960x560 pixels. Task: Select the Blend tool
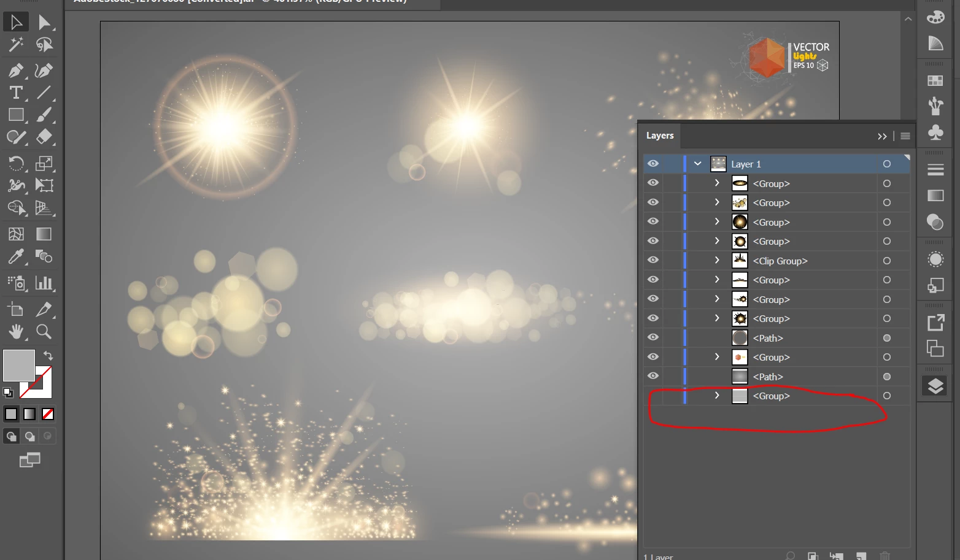point(44,256)
